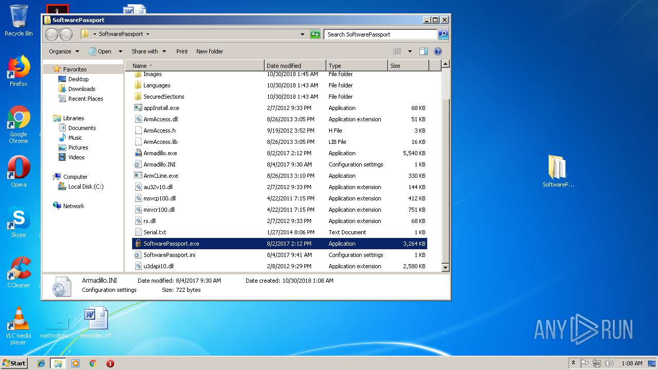This screenshot has height=370, width=658.
Task: Click the file list scrollbar down arrow
Action: (445, 268)
